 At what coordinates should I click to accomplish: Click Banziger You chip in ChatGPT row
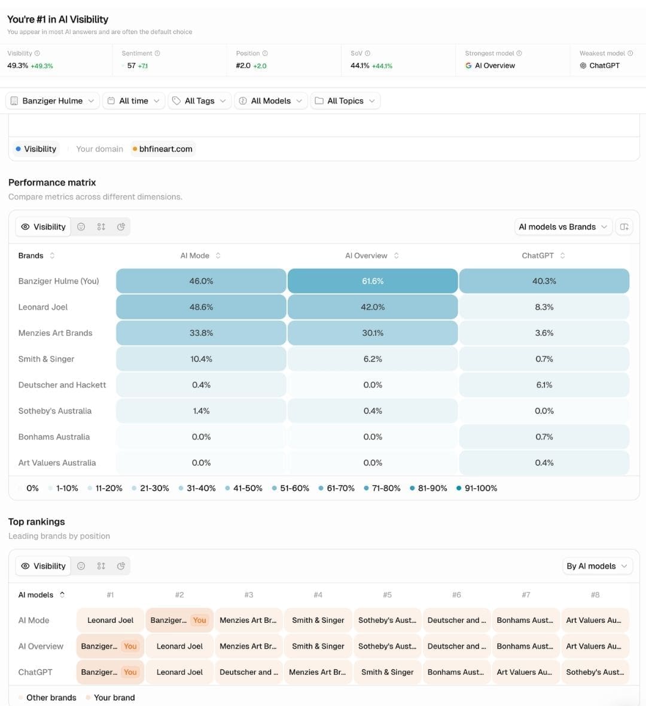pos(110,672)
